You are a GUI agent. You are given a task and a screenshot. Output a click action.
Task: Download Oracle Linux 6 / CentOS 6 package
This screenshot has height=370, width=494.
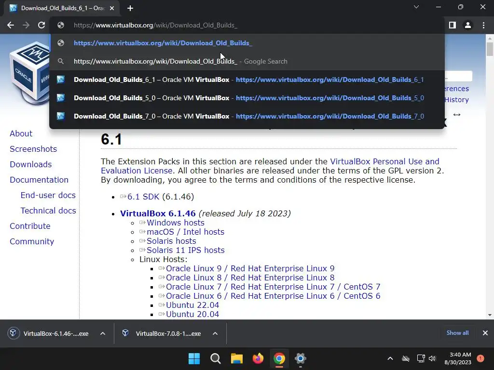click(273, 296)
